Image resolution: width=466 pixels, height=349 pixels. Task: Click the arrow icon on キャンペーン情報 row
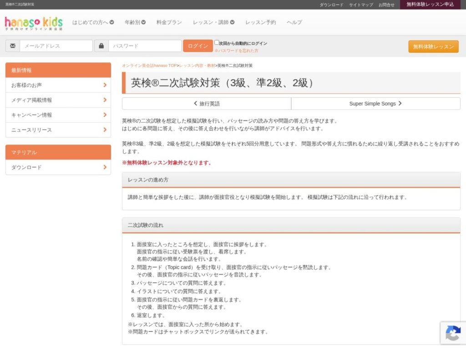click(x=105, y=115)
